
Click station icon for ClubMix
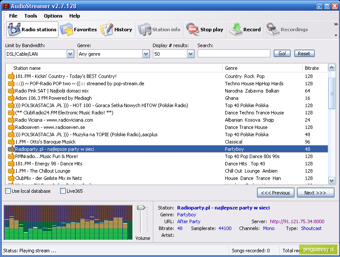click(11, 178)
